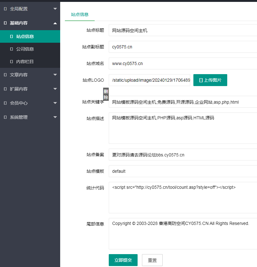The image size is (257, 267).
Task: Click the 站点域名 label text
Action: (95, 63)
